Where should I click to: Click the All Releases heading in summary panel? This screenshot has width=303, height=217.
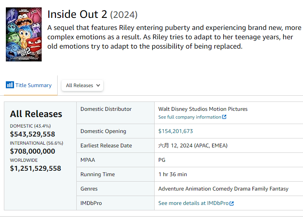click(36, 114)
